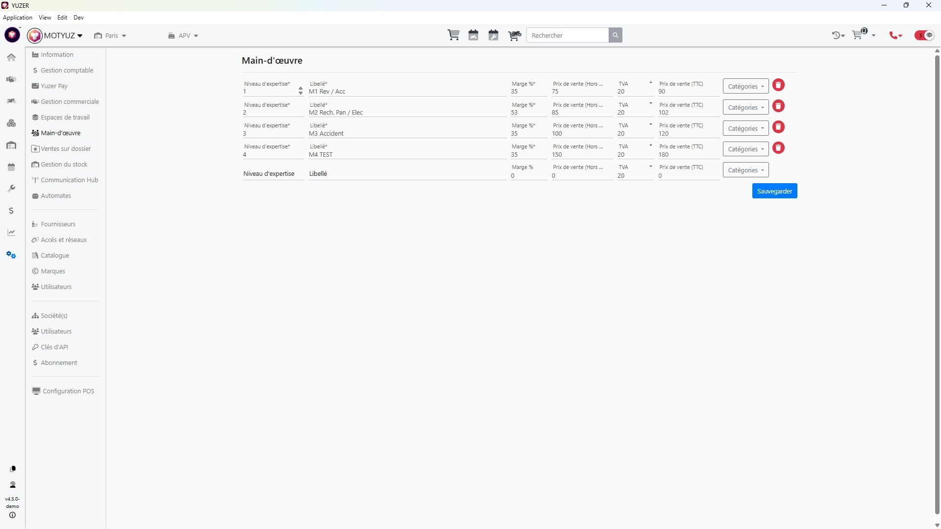Open the Dev menu
941x529 pixels.
[x=78, y=18]
